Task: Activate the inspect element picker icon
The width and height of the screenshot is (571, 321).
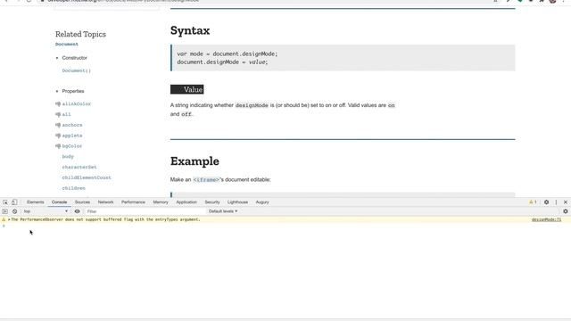Action: [x=5, y=202]
